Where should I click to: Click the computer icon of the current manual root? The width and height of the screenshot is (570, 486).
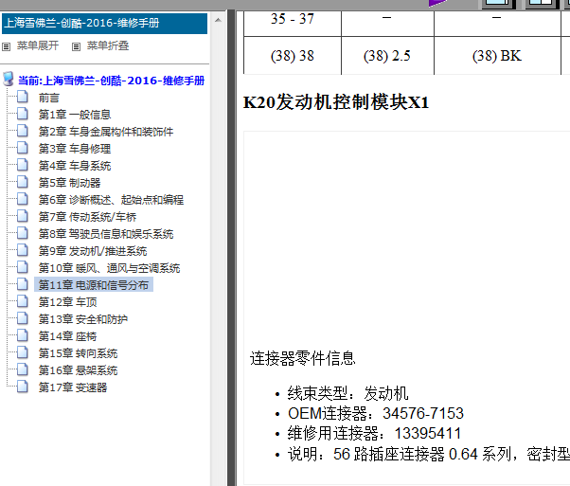[9, 79]
